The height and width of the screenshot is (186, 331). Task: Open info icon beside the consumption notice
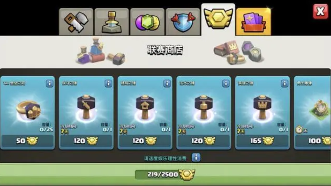(x=196, y=157)
